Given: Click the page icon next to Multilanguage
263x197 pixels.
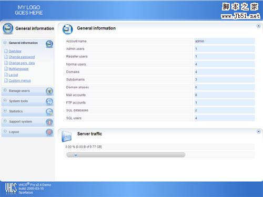Looking at the screenshot, I should (6, 69).
